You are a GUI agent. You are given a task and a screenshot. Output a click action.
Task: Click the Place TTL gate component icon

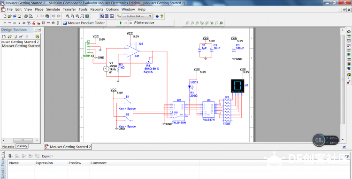pos(29,23)
